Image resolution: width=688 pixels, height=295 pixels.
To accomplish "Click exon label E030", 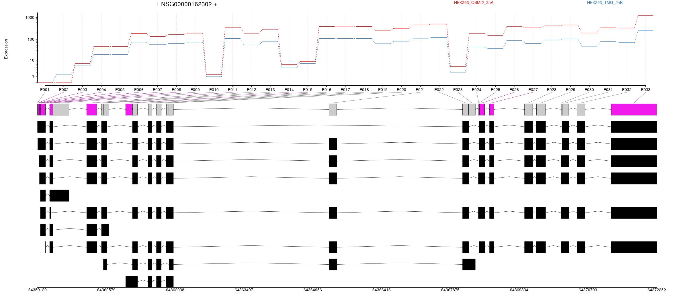I will click(589, 90).
